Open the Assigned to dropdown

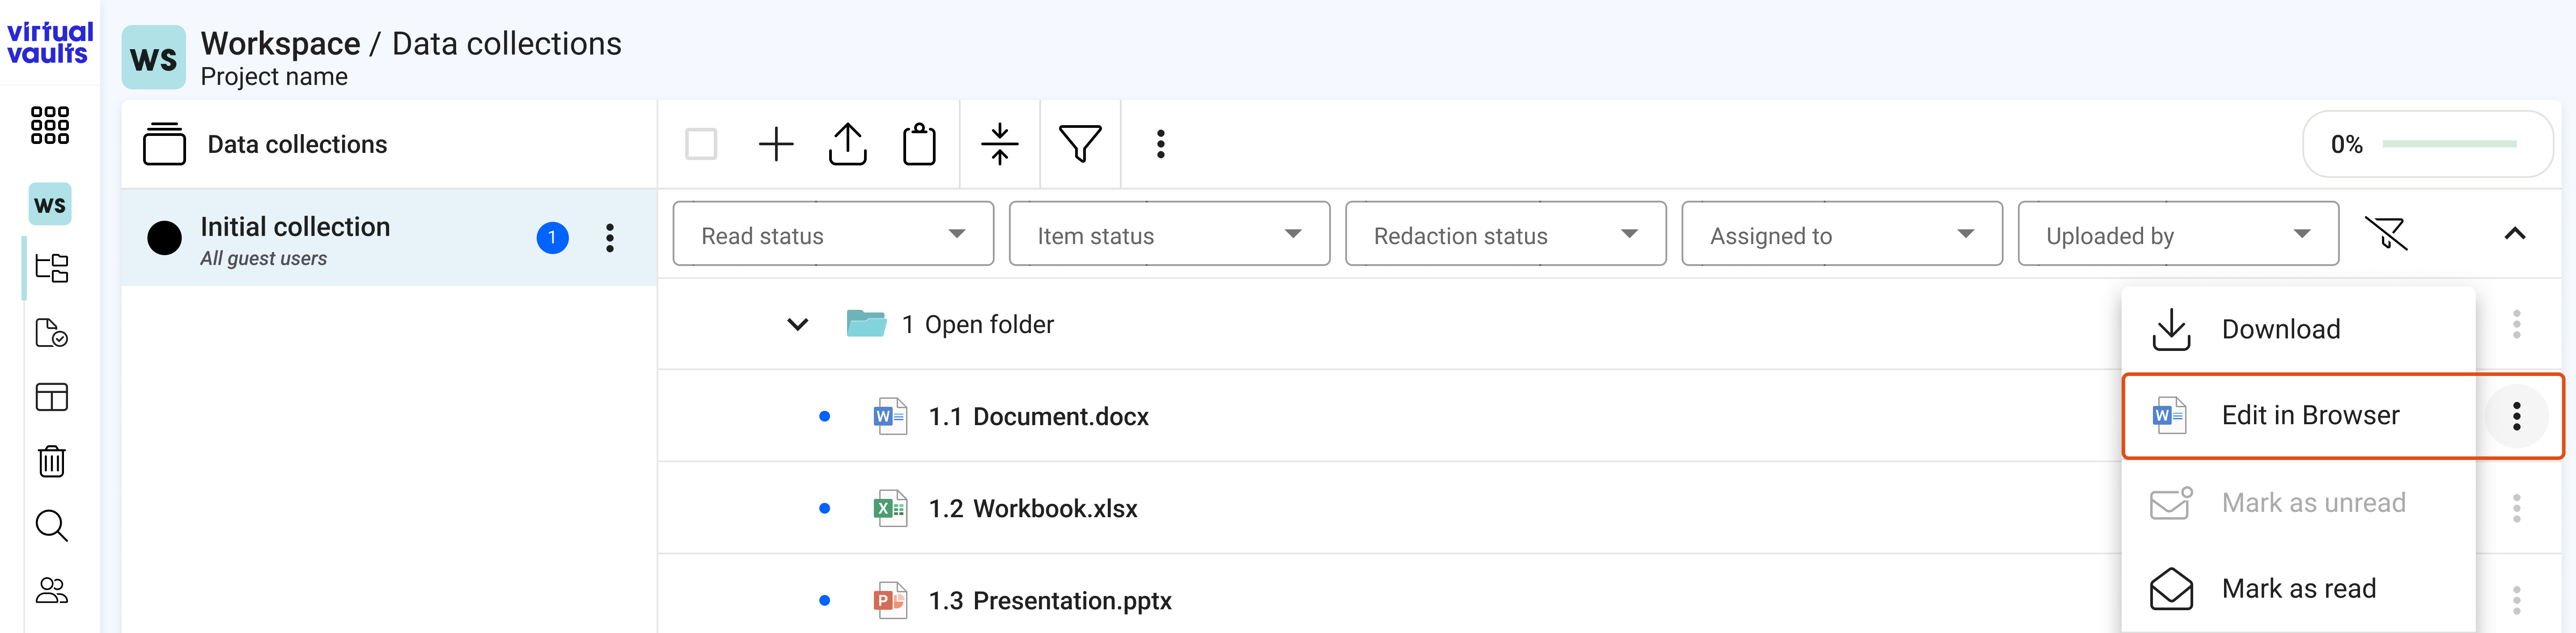pyautogui.click(x=1841, y=234)
